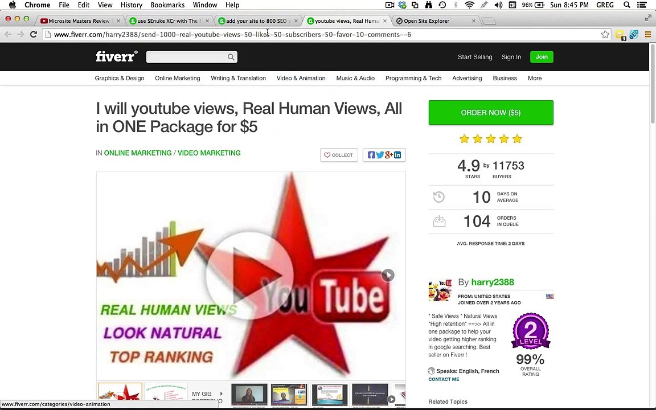Viewport: 656px width, 410px height.
Task: Share the gig on Google Plus
Action: pyautogui.click(x=389, y=155)
